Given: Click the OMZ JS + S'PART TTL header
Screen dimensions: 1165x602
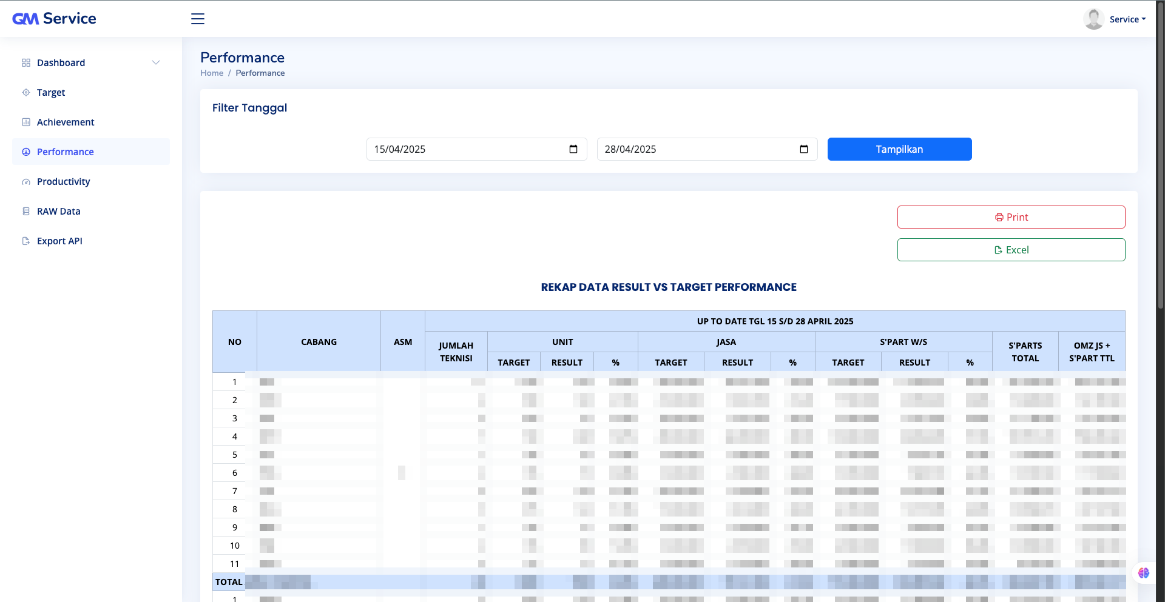Looking at the screenshot, I should [1092, 352].
